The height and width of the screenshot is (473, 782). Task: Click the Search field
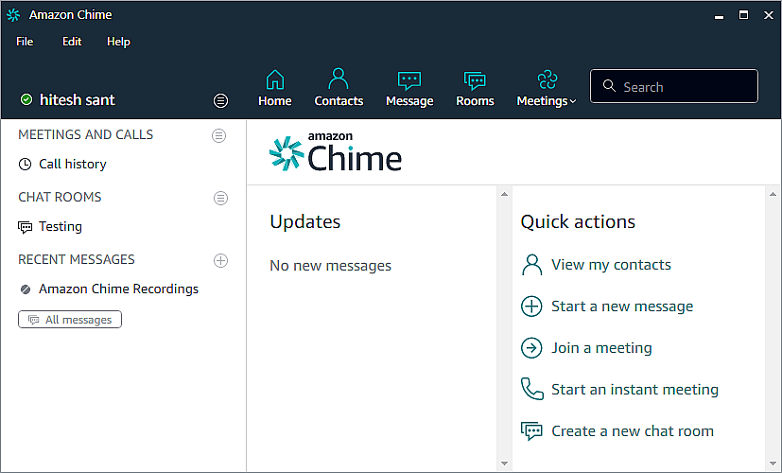(674, 86)
